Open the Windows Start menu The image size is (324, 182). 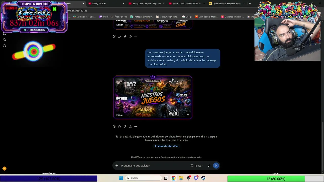(121, 178)
